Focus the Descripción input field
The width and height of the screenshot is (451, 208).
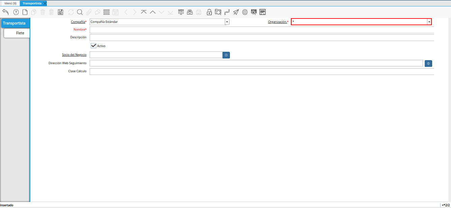[262, 37]
